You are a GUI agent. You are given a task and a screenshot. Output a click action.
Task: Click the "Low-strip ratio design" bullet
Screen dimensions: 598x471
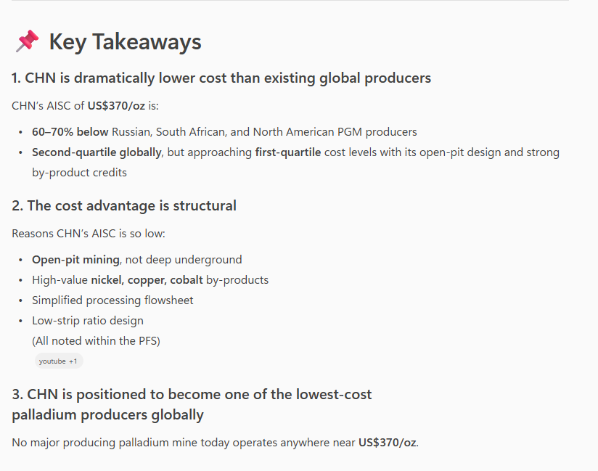coord(88,321)
